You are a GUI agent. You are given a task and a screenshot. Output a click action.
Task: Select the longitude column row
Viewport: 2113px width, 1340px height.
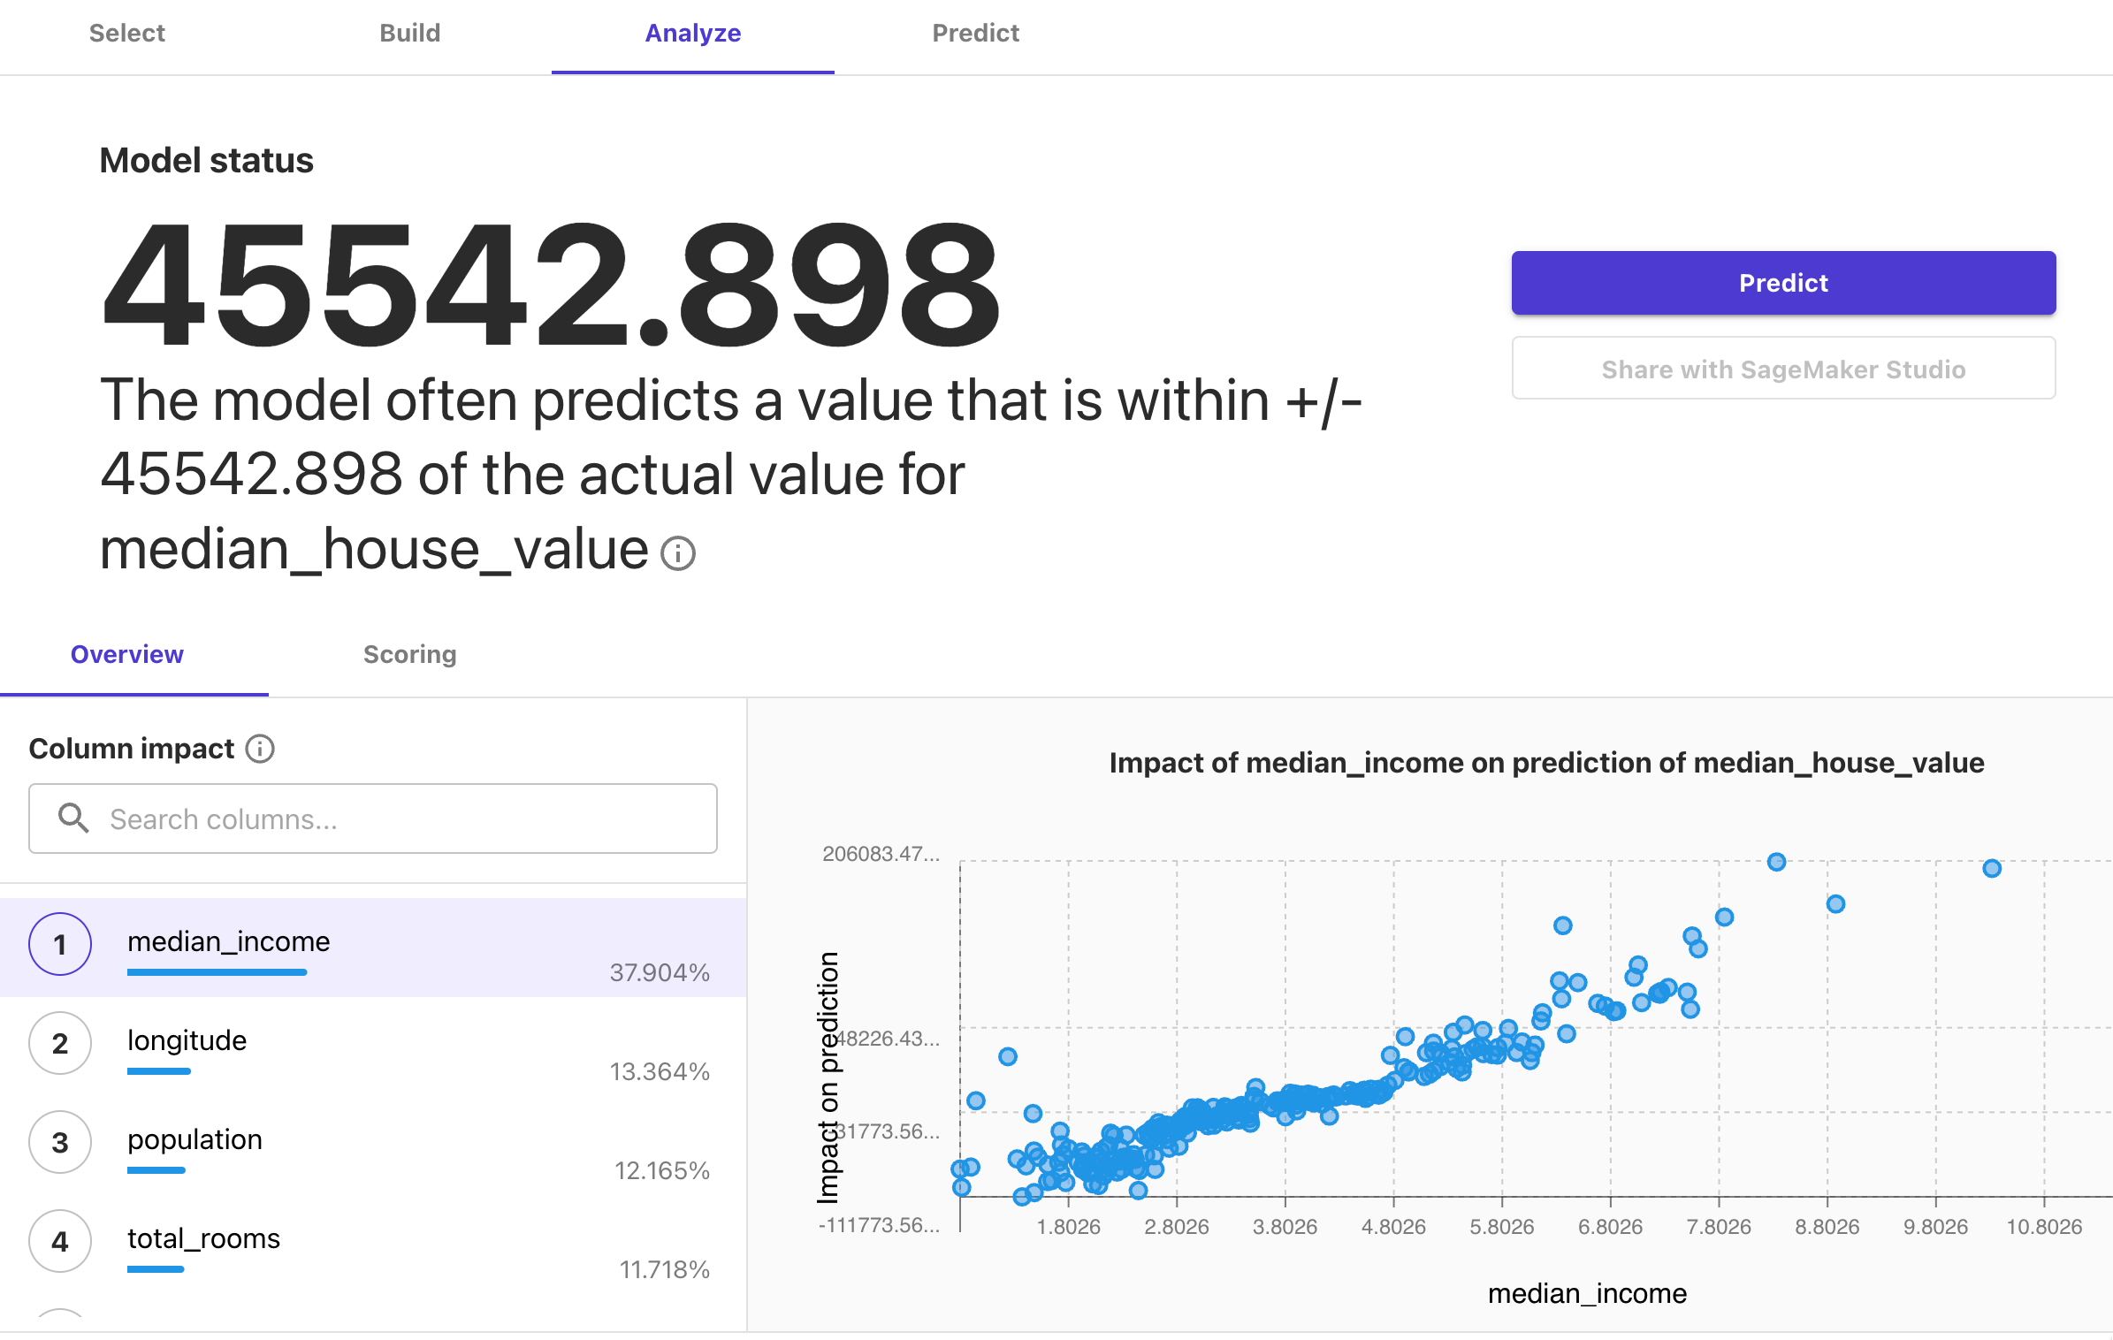[x=373, y=1047]
